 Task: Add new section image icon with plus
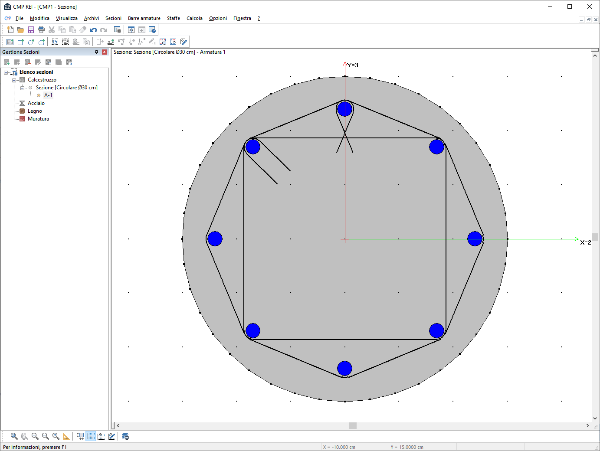10,42
